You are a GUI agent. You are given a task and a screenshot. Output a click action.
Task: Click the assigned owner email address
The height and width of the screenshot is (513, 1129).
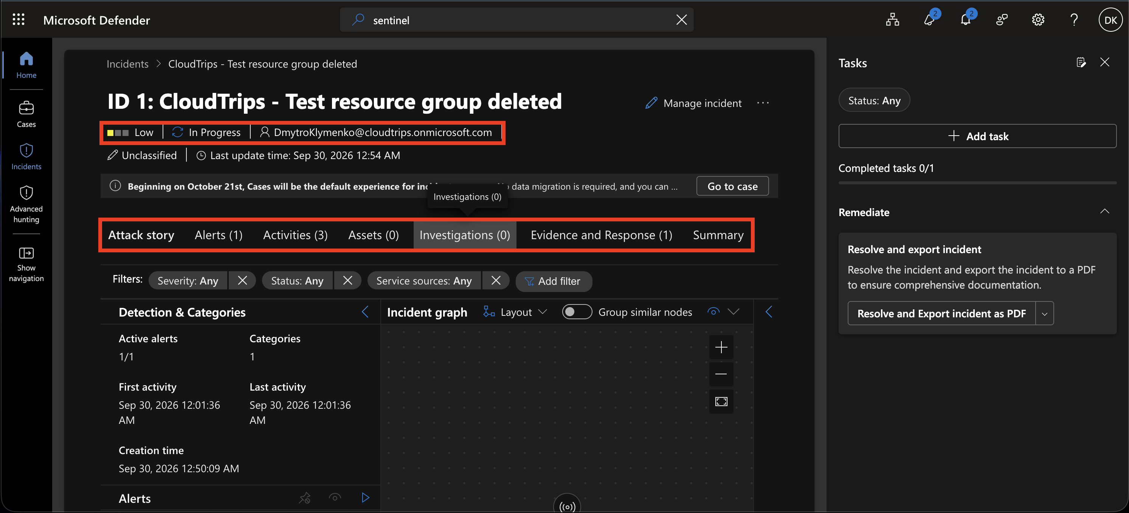tap(383, 133)
